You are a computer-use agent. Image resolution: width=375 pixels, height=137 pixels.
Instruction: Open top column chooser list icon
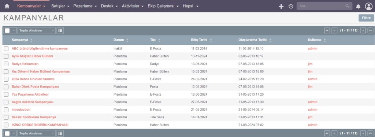(60, 30)
